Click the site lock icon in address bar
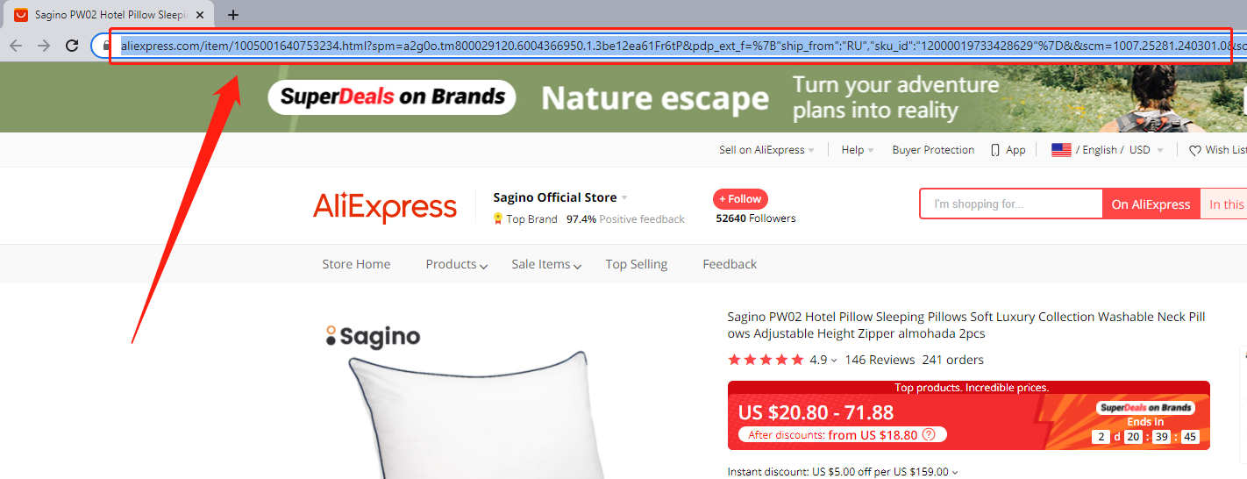 tap(106, 46)
